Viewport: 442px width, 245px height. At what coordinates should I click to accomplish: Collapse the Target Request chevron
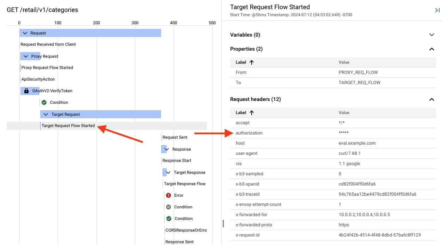45,114
